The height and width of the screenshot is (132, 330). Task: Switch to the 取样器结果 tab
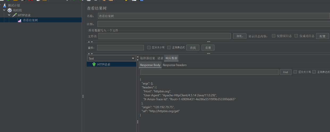click(x=147, y=58)
